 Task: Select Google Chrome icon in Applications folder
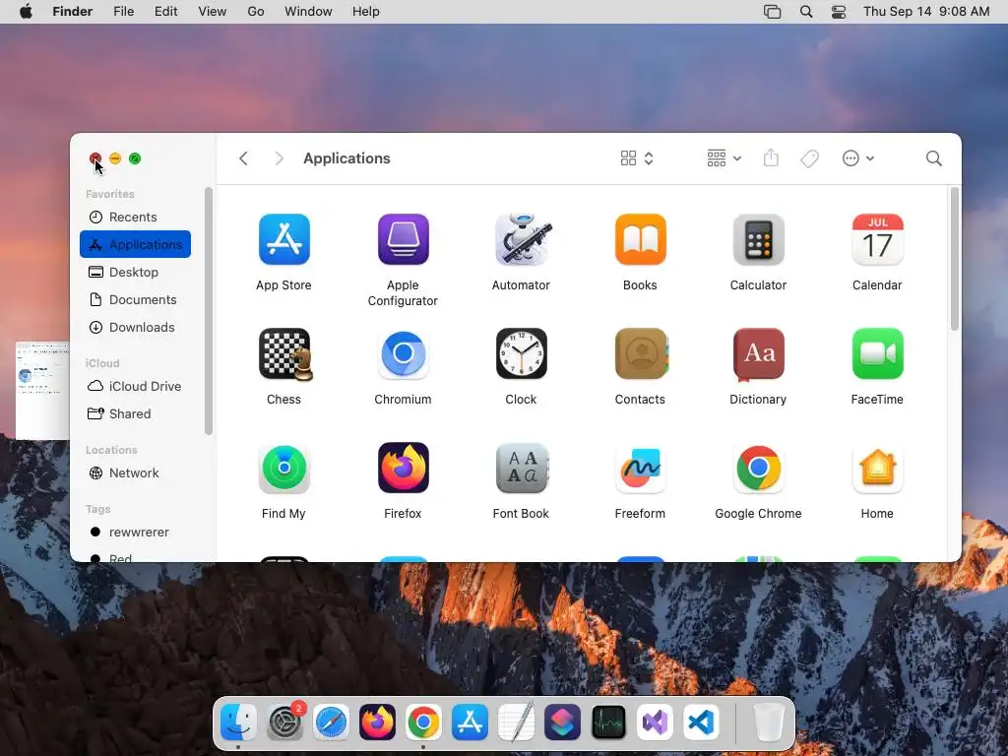coord(759,468)
